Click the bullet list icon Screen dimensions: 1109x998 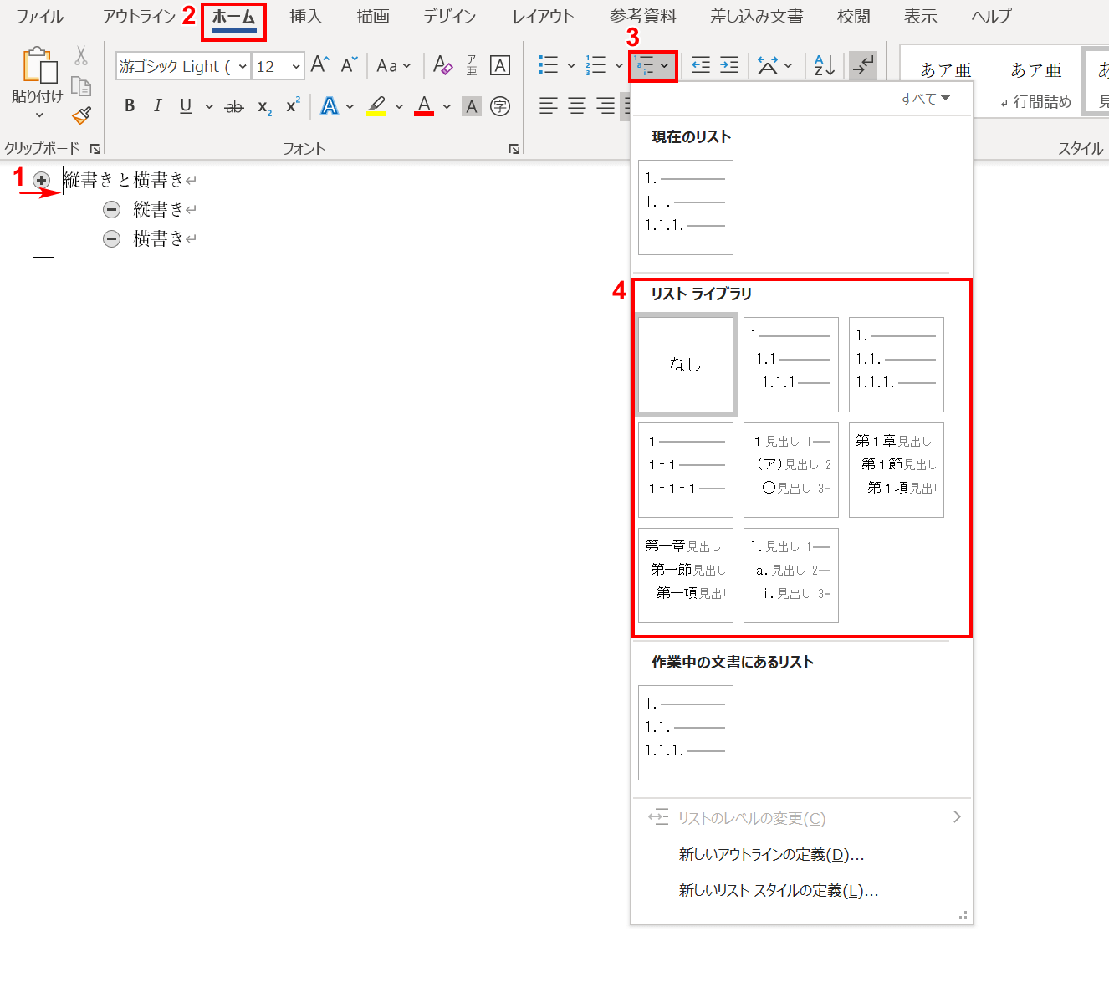click(x=548, y=65)
